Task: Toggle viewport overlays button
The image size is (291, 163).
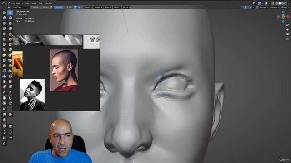Action: (x=266, y=3)
